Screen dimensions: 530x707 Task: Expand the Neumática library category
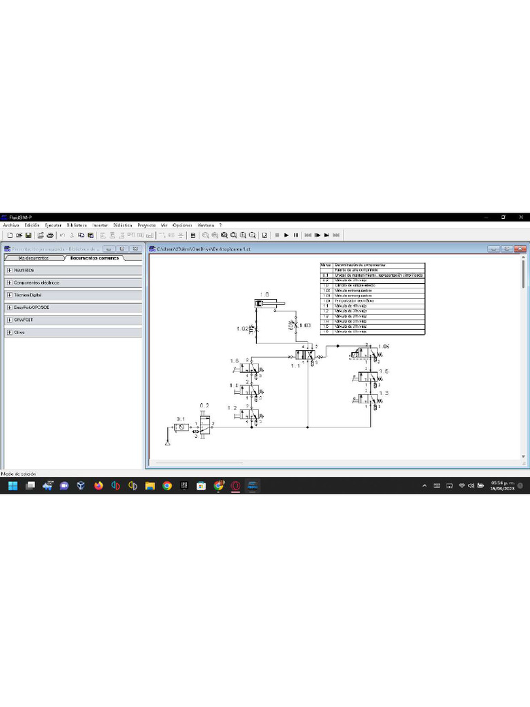[x=9, y=270]
